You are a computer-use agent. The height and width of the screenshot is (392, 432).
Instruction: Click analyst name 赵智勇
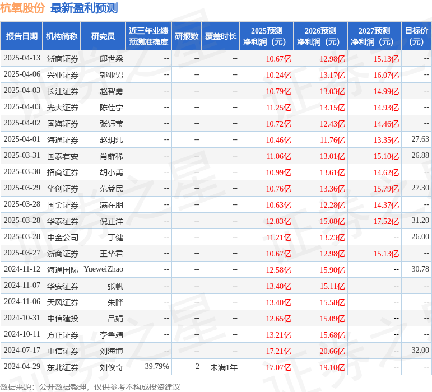(x=112, y=91)
